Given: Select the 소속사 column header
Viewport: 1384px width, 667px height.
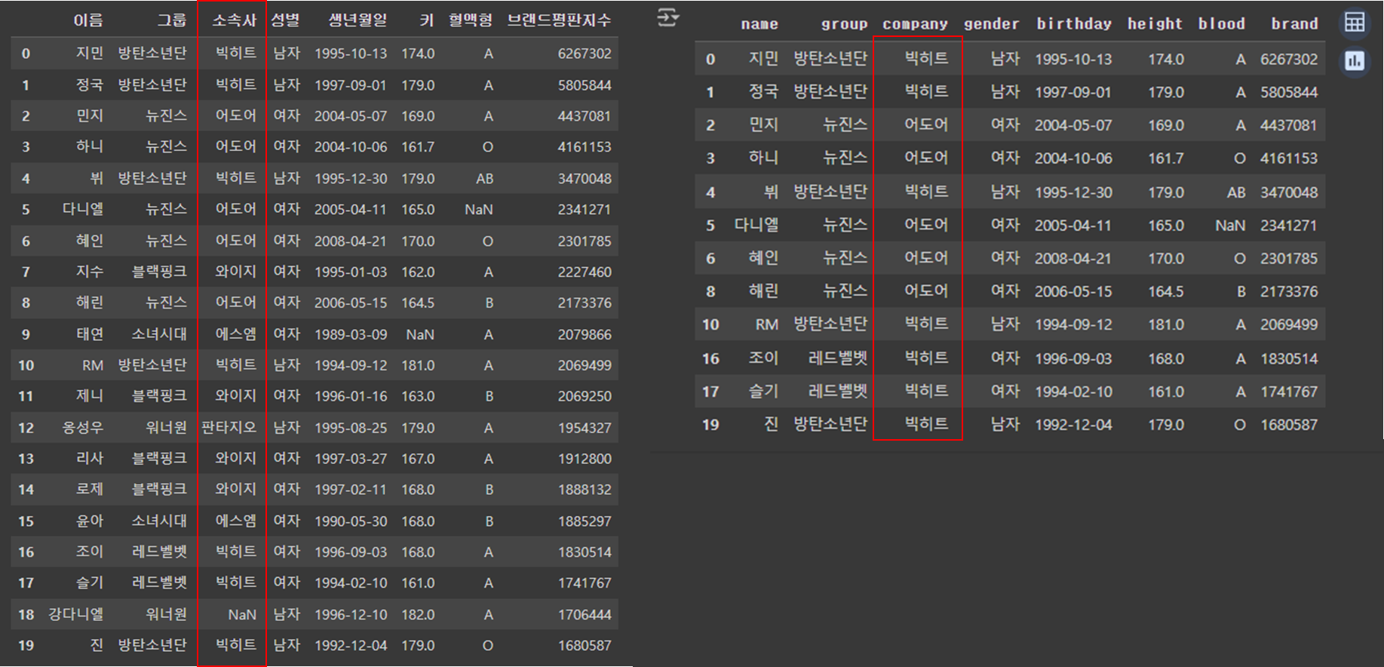Looking at the screenshot, I should [235, 20].
